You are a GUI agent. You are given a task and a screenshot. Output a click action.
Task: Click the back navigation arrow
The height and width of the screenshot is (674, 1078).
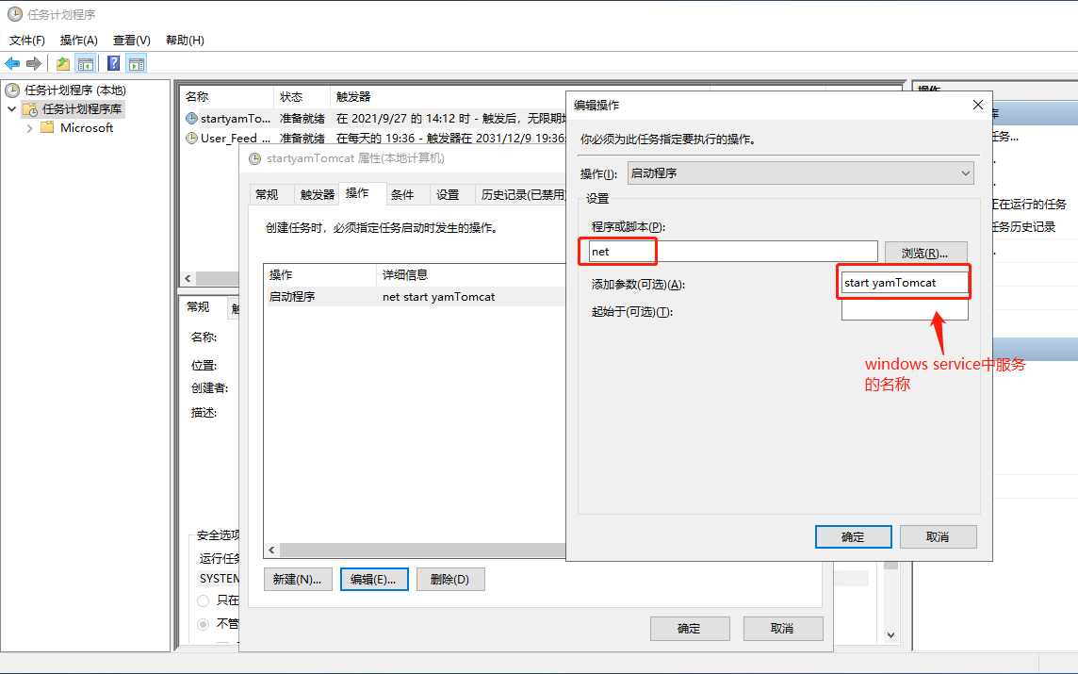(x=12, y=63)
